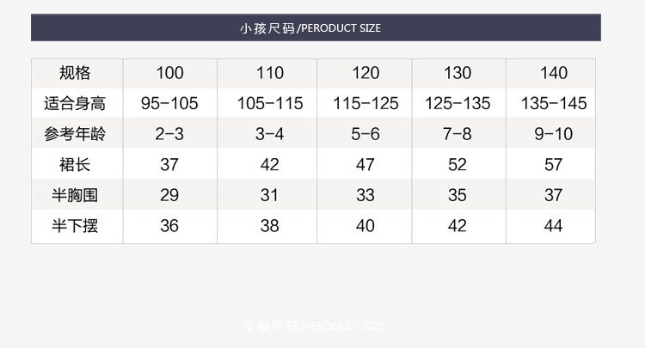The width and height of the screenshot is (645, 348).
Task: Select the half-hem 44 cell
Action: [x=554, y=226]
